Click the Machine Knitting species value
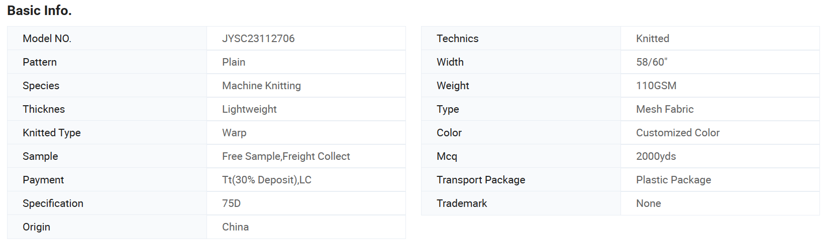The image size is (826, 244). tap(261, 86)
